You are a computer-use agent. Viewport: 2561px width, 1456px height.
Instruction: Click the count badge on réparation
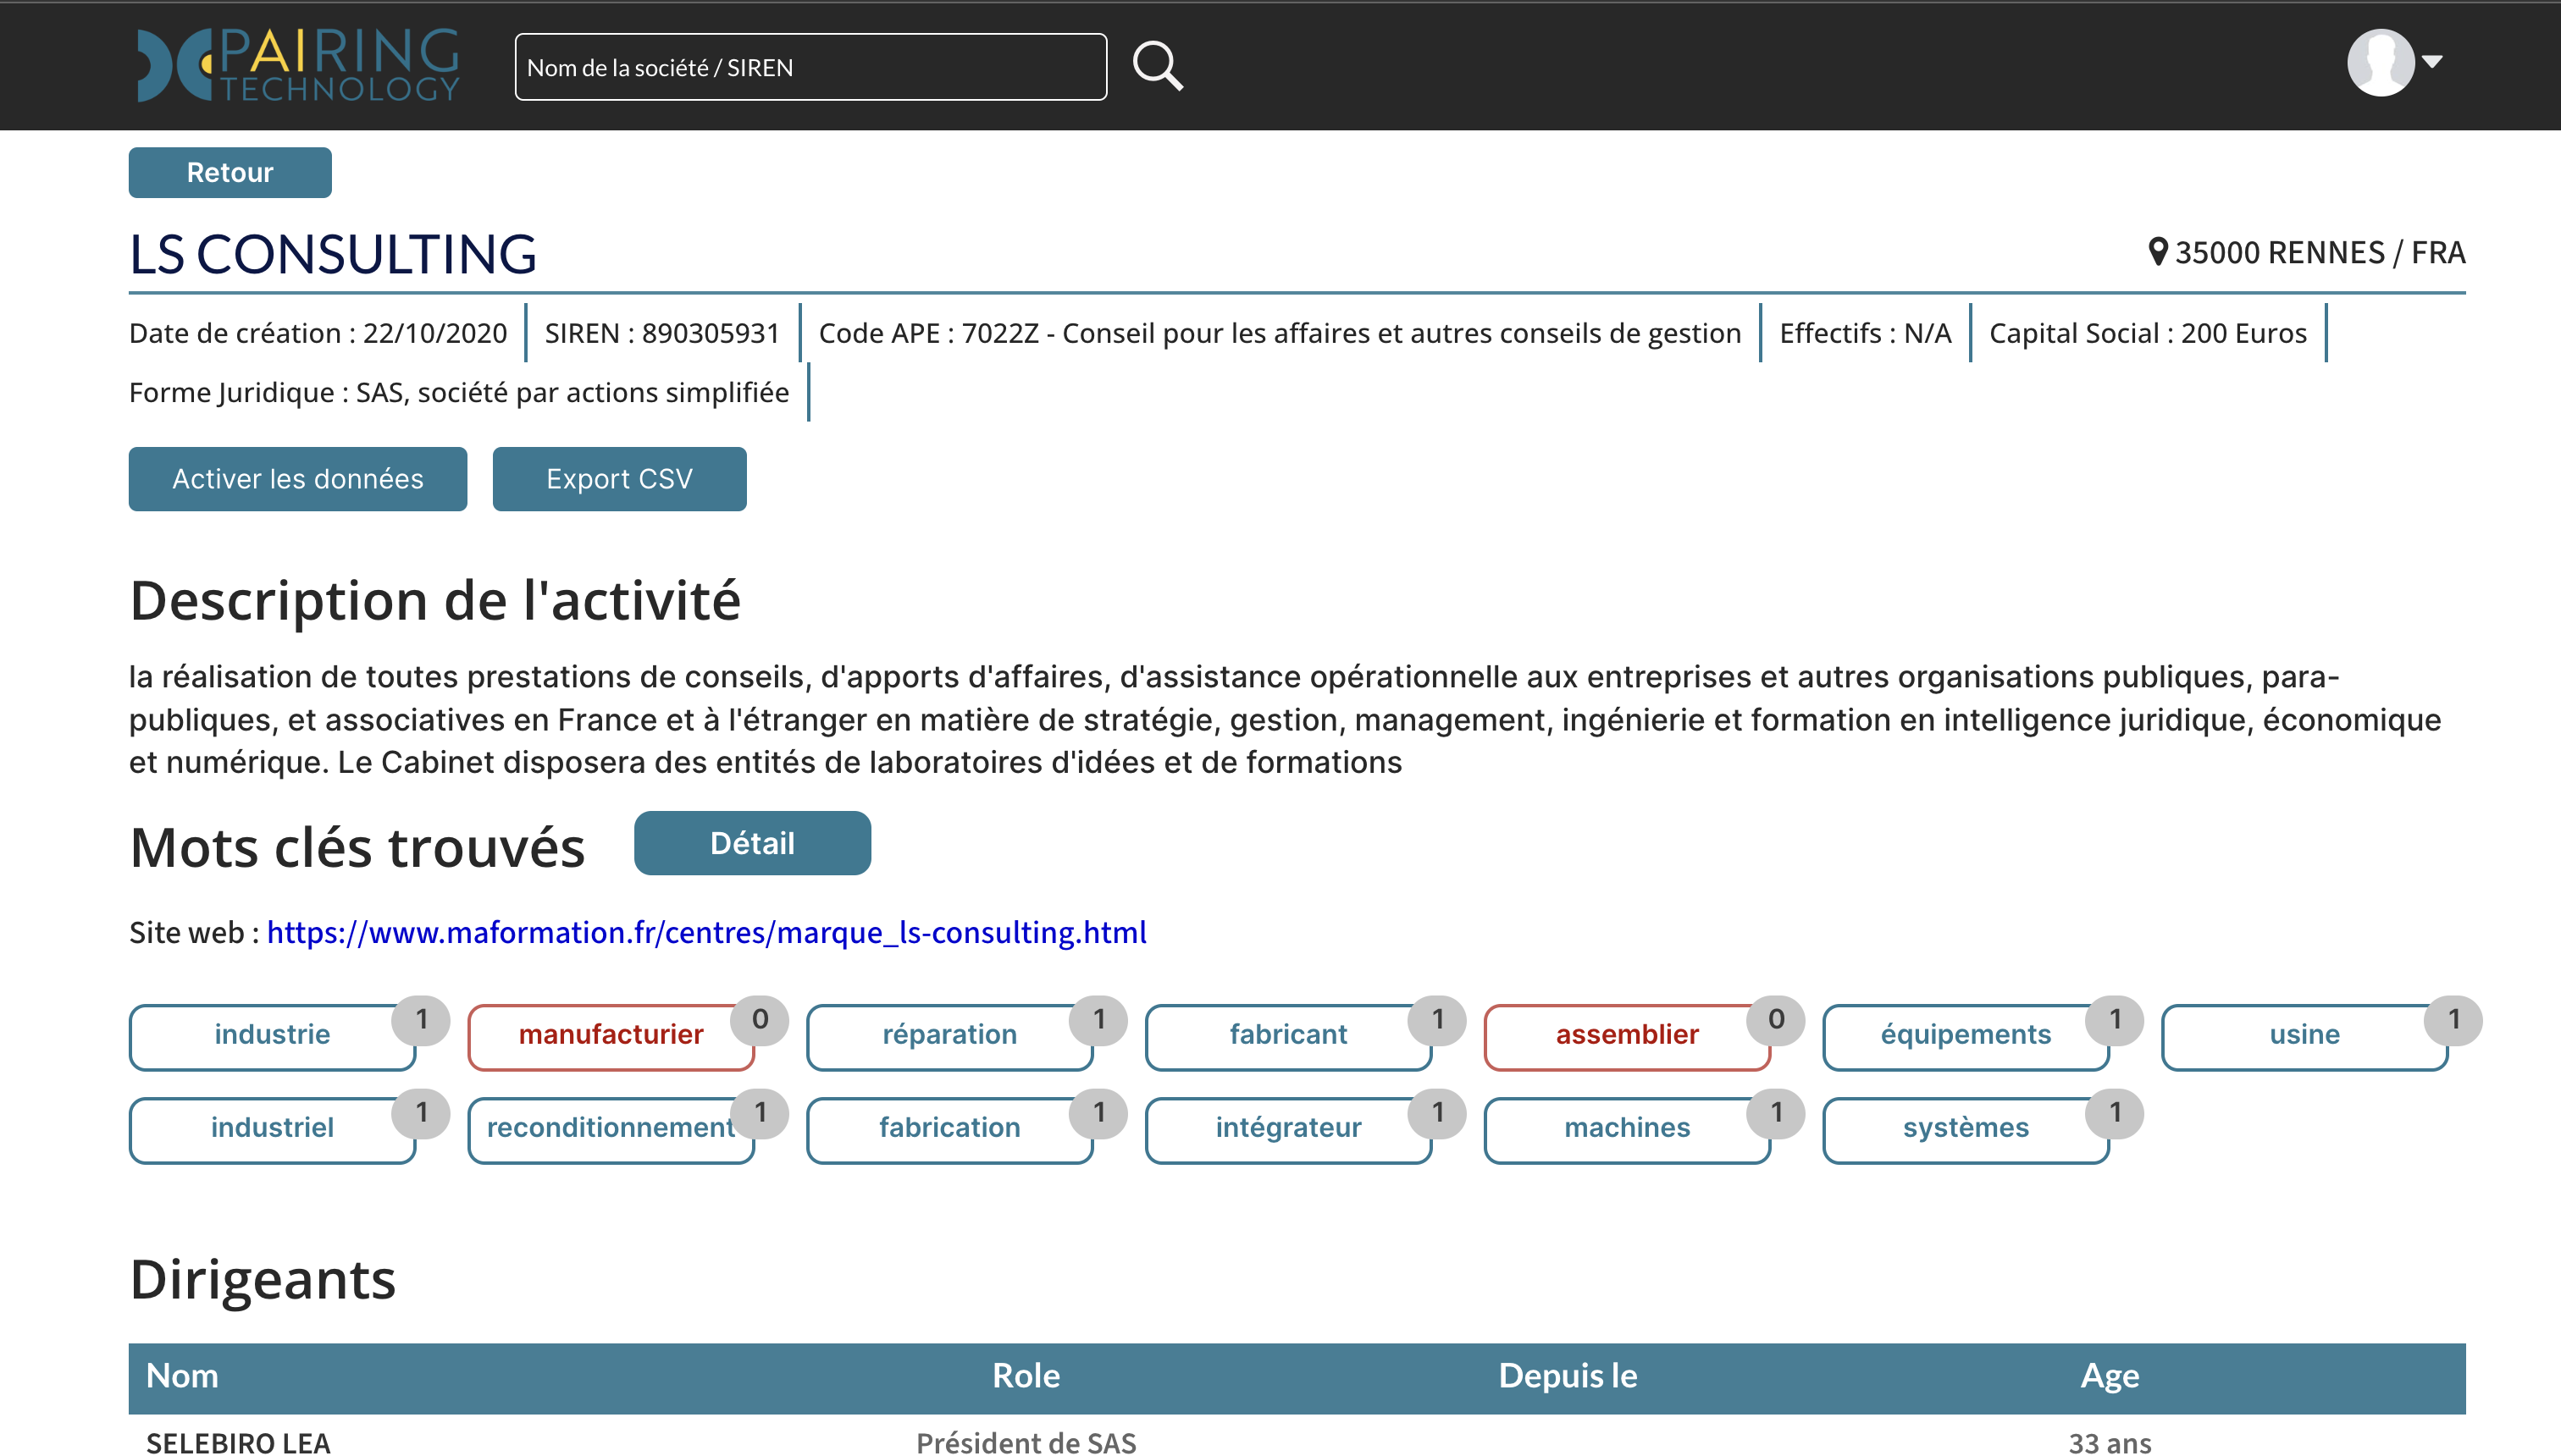[1098, 1020]
